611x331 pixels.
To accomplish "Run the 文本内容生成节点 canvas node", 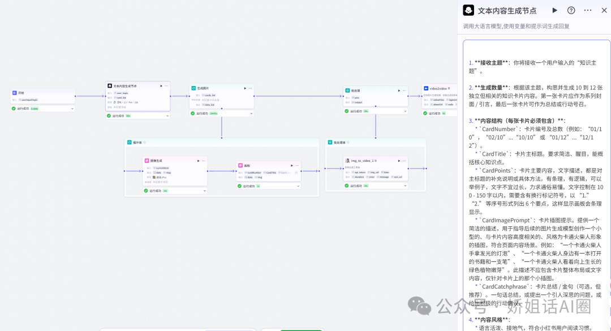I will pyautogui.click(x=161, y=86).
